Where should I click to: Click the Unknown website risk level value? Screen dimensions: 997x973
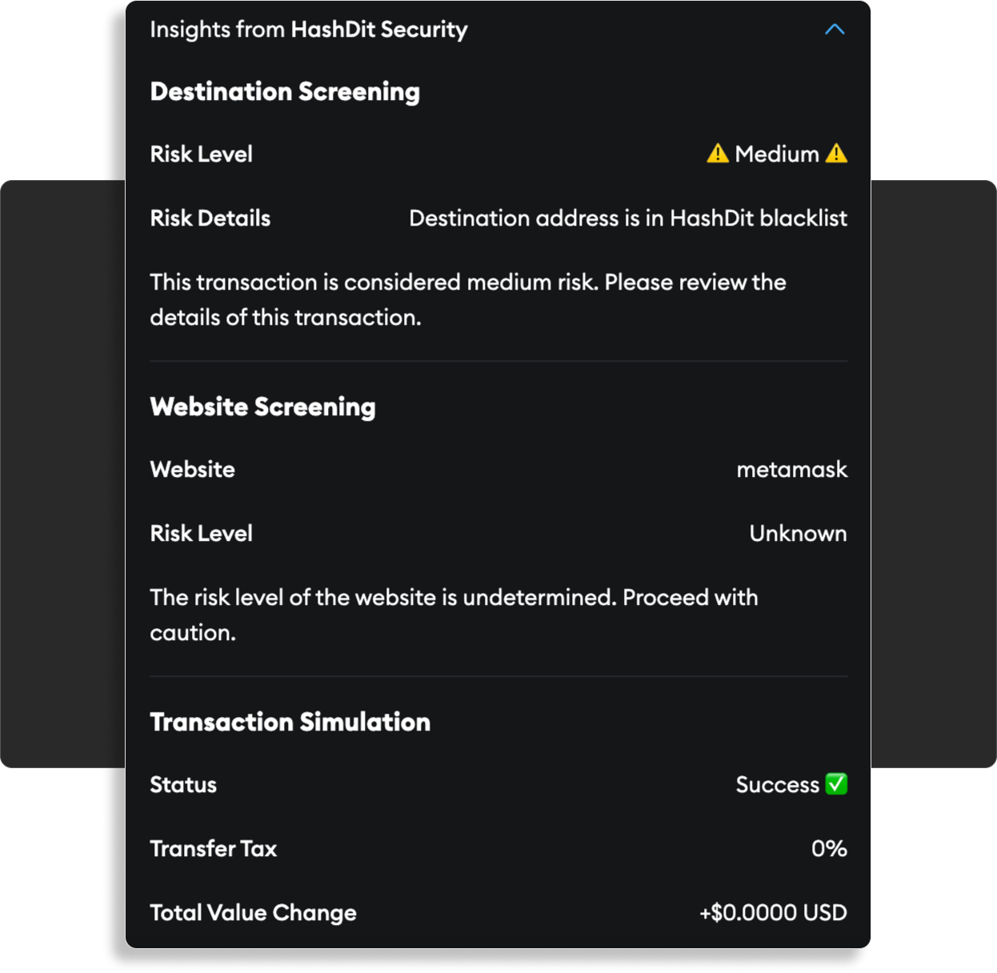[798, 533]
